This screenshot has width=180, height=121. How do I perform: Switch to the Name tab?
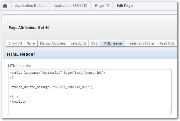[31, 43]
